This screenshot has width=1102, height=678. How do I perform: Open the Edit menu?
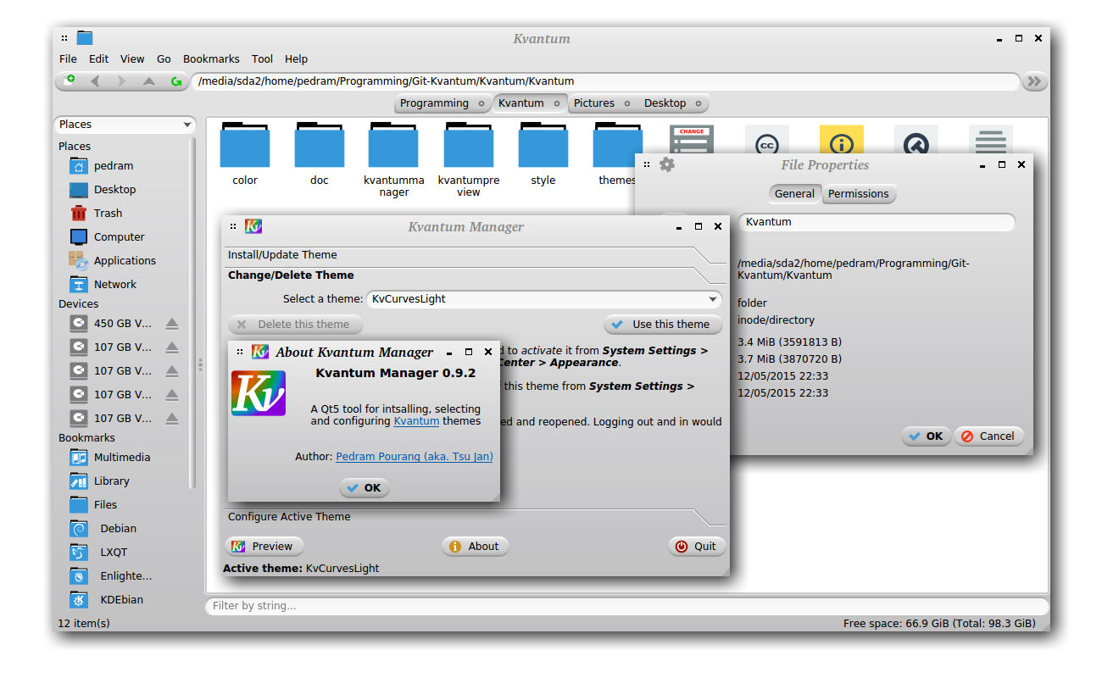[x=99, y=58]
